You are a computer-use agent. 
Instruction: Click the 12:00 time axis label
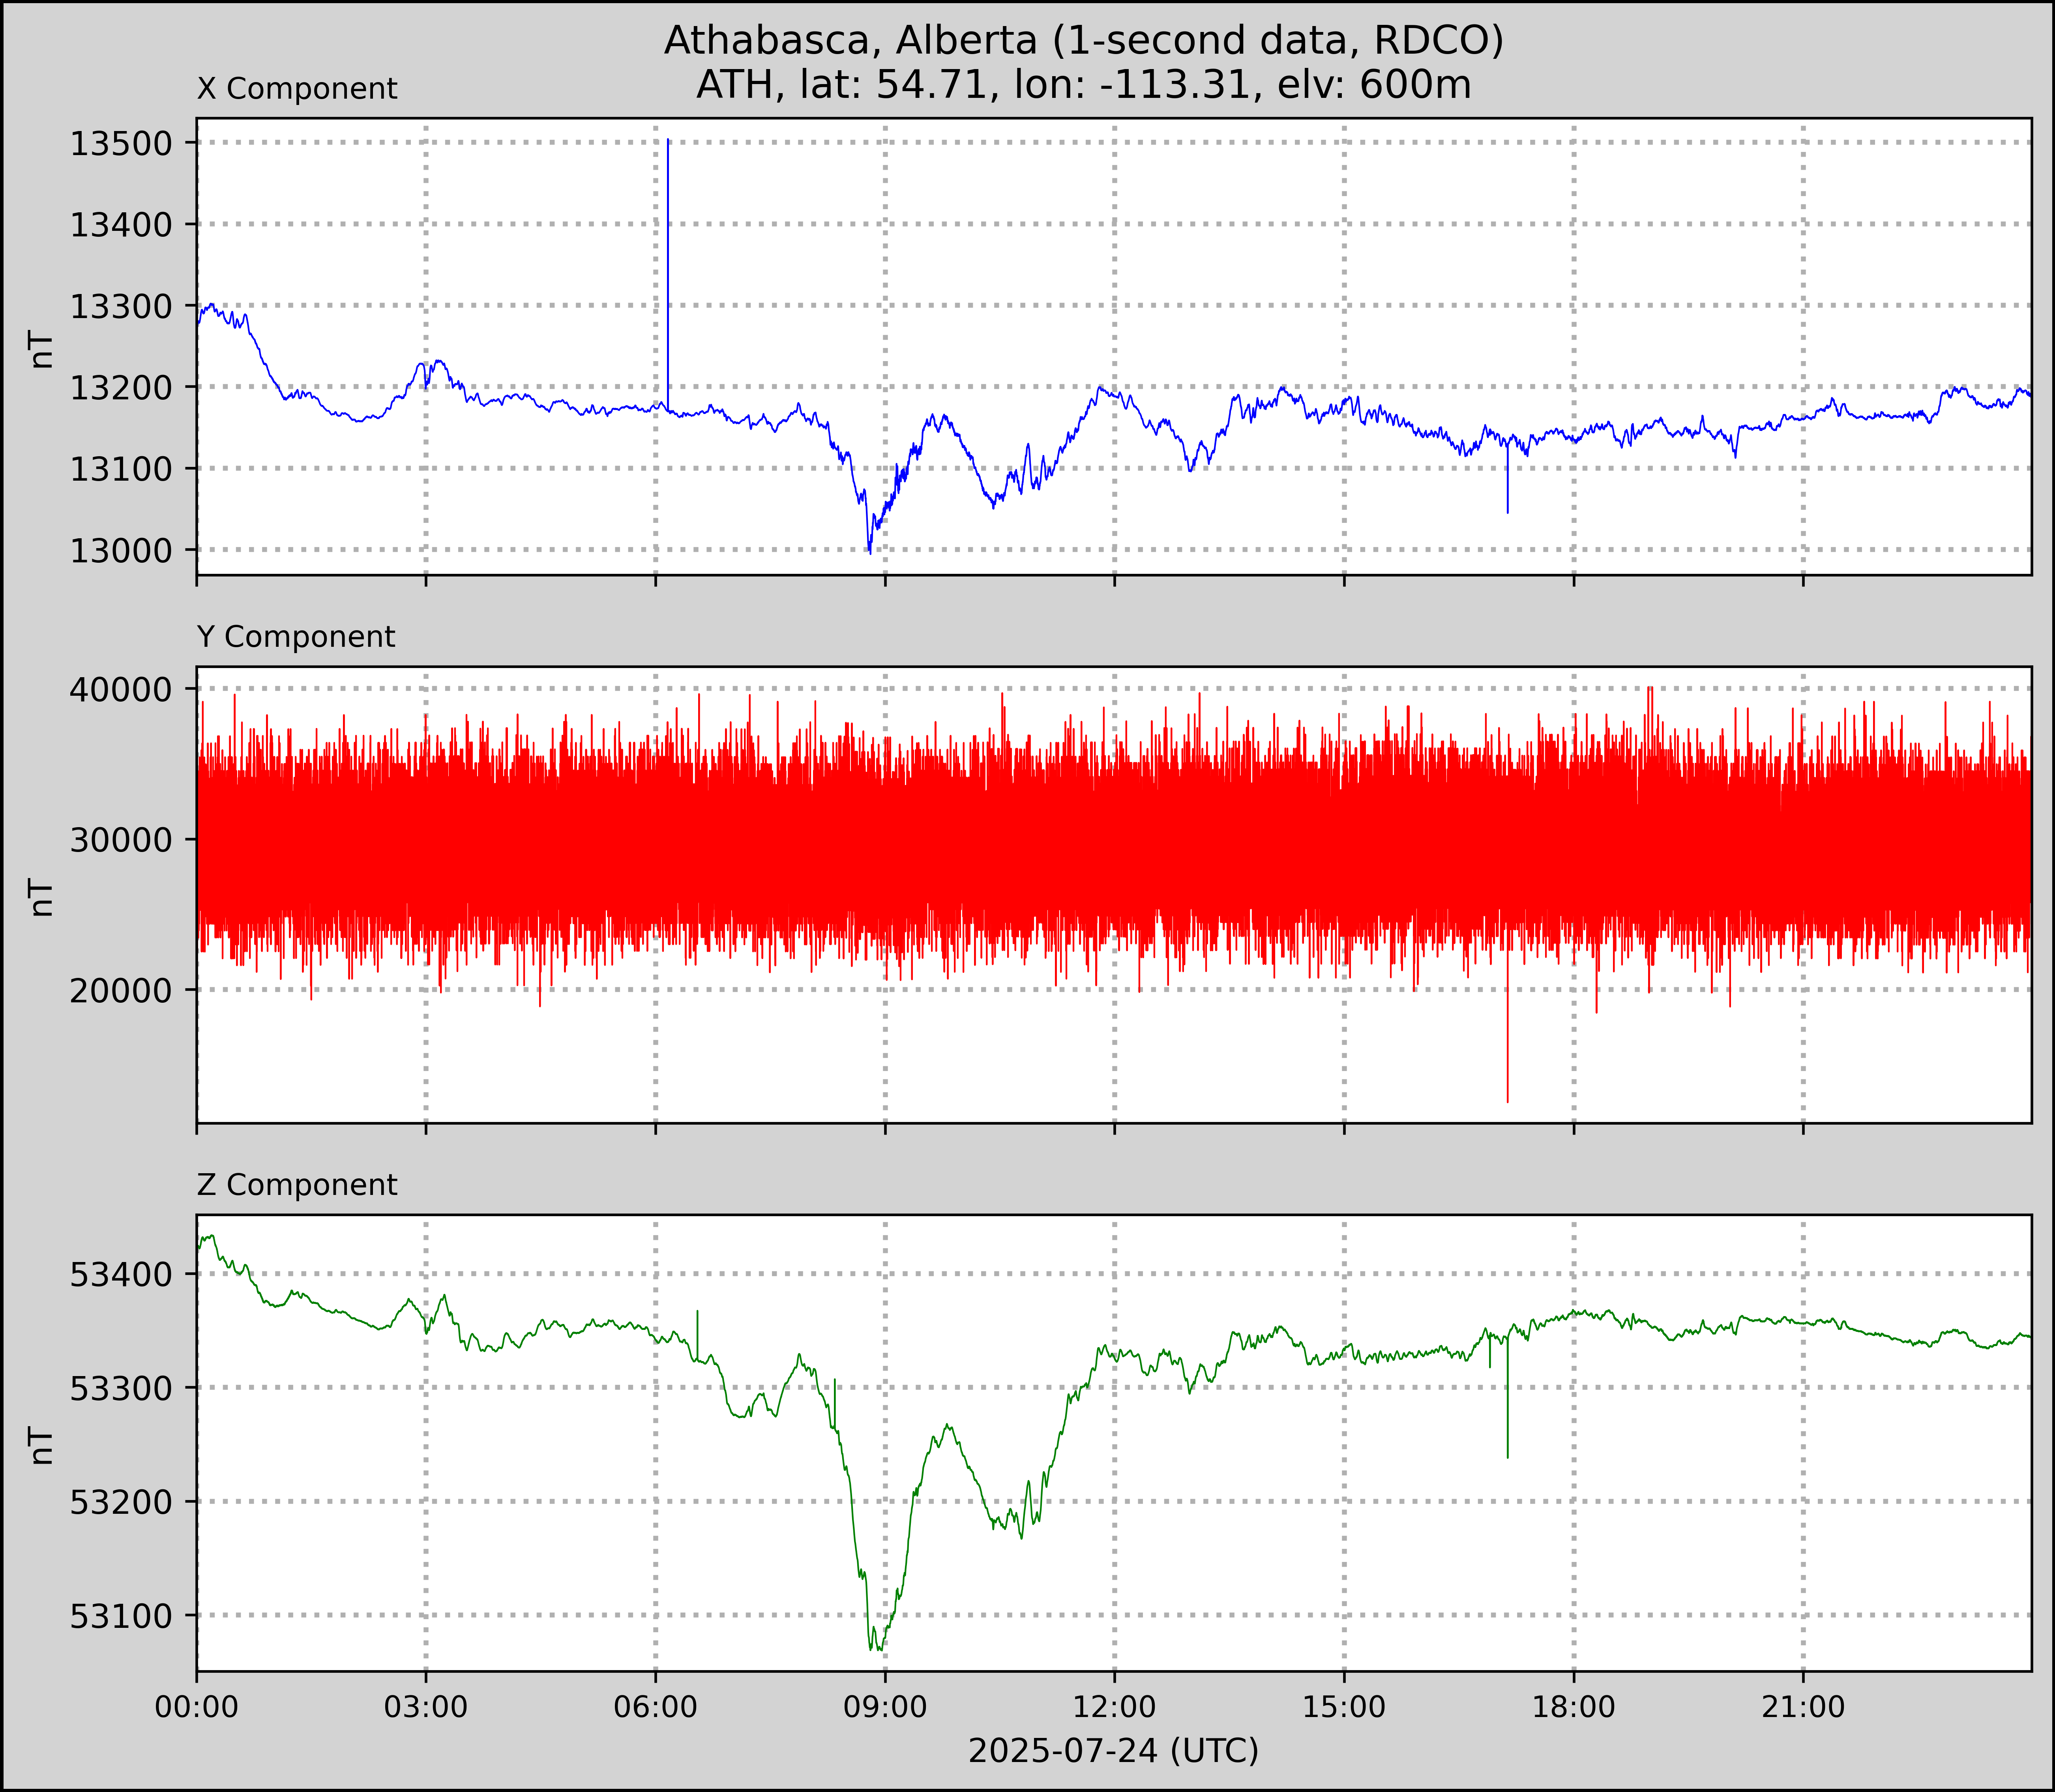1114,1707
